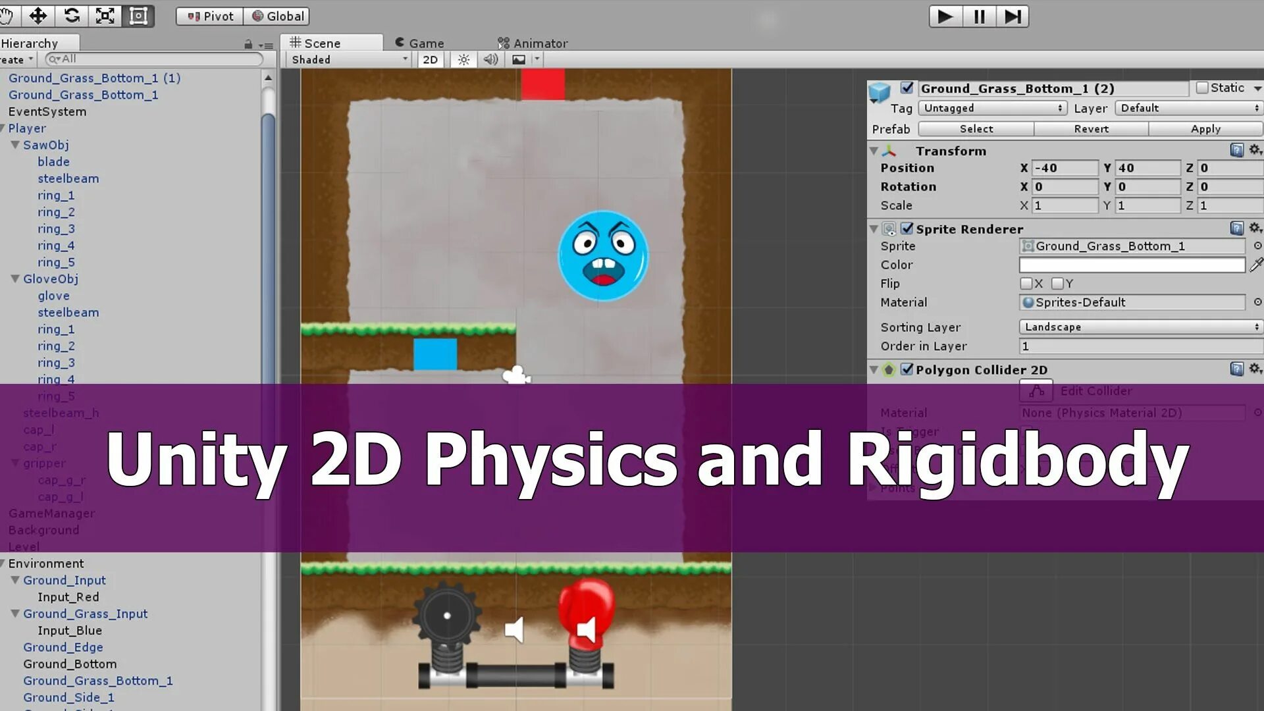This screenshot has height=711, width=1264.
Task: Collapse the SawObj tree item
Action: coord(15,145)
